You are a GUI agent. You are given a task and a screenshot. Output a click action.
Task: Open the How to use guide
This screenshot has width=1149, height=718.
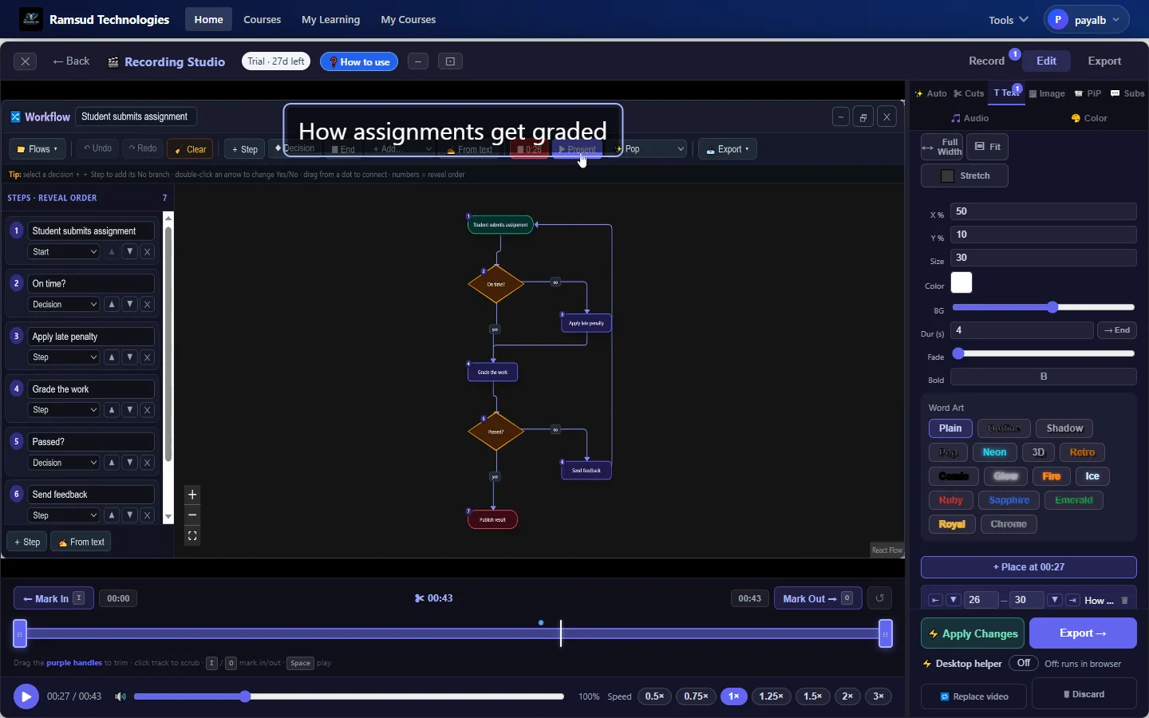point(359,61)
